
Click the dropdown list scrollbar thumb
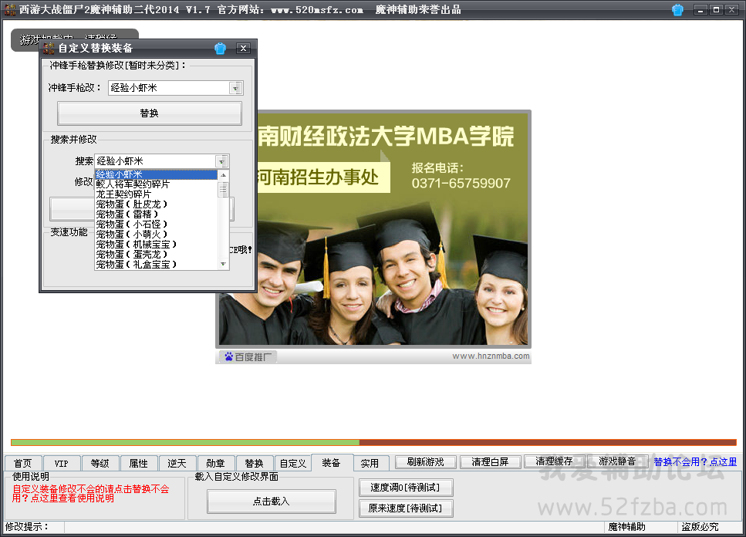coord(223,189)
